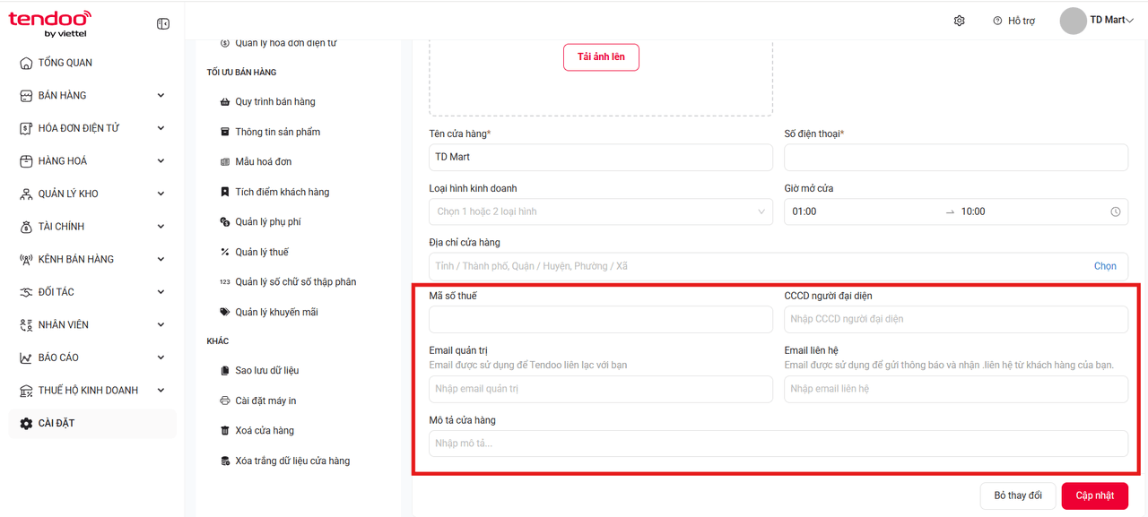Click the NHÂN VIÊN staff icon
This screenshot has height=517, width=1148.
26,325
